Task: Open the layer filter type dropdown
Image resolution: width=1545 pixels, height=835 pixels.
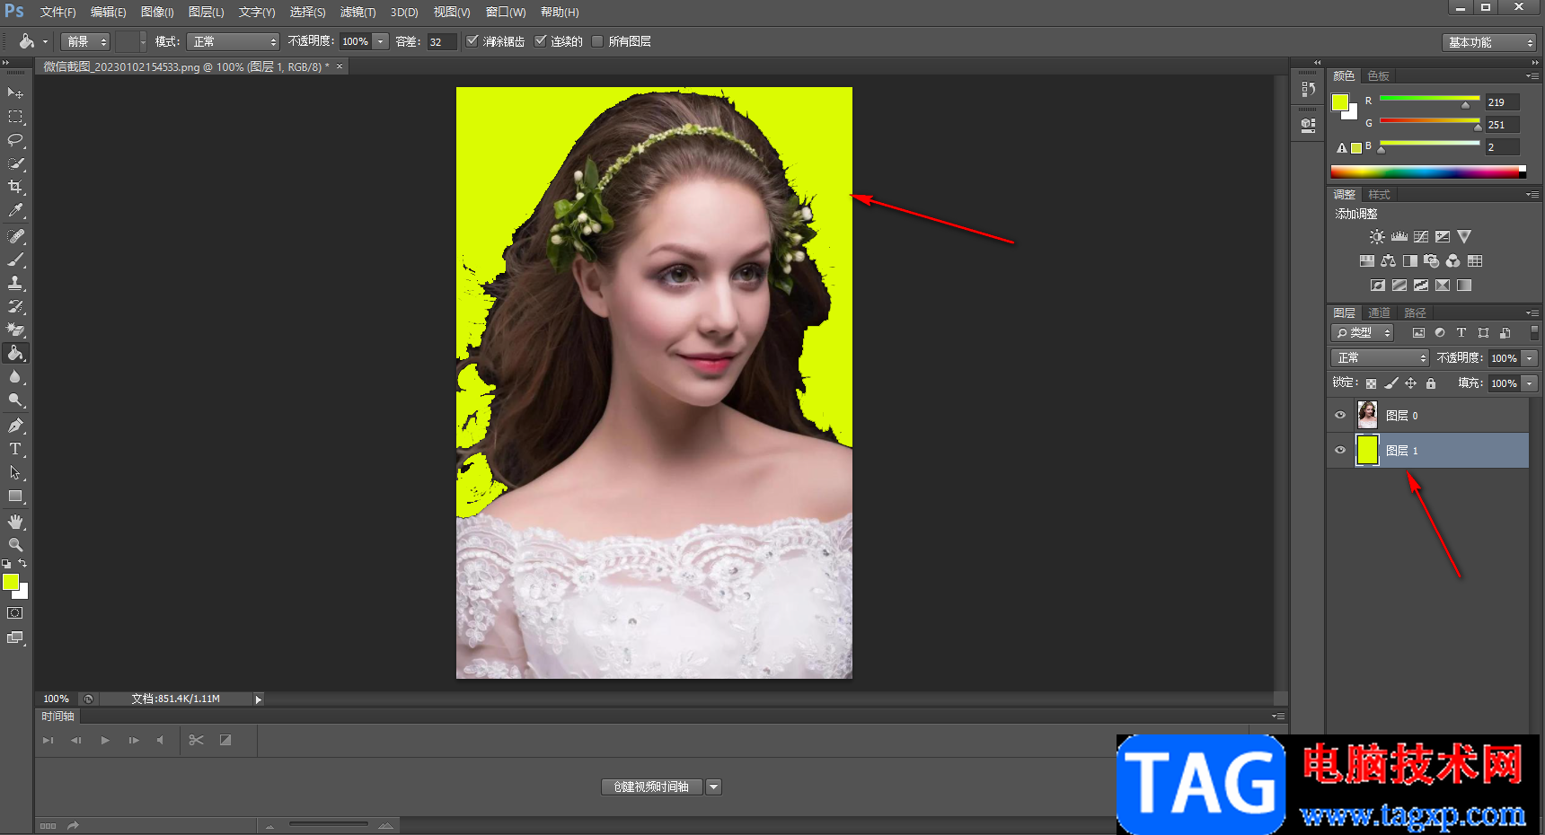Action: pos(1362,332)
